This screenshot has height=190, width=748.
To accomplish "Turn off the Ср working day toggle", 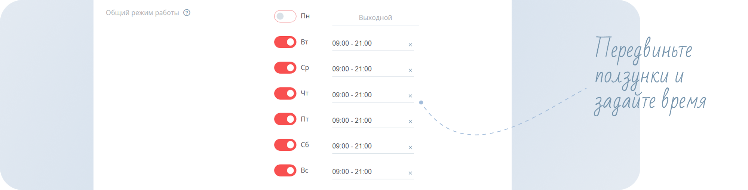I will click(285, 68).
